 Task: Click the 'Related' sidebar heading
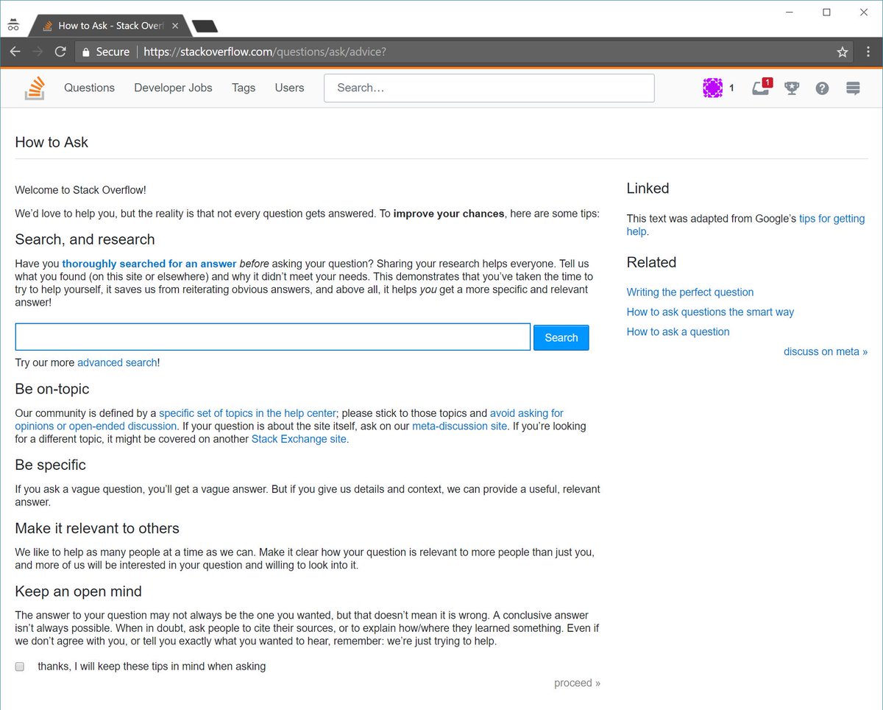pos(651,262)
